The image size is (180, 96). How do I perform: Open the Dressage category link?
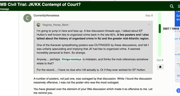[4, 9]
